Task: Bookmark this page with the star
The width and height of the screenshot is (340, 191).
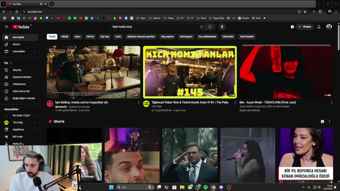Action: 305,12
